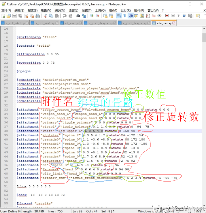Image resolution: width=206 pixels, height=213 pixels.
Task: Open the 宏(M) menu
Action: click(x=113, y=10)
